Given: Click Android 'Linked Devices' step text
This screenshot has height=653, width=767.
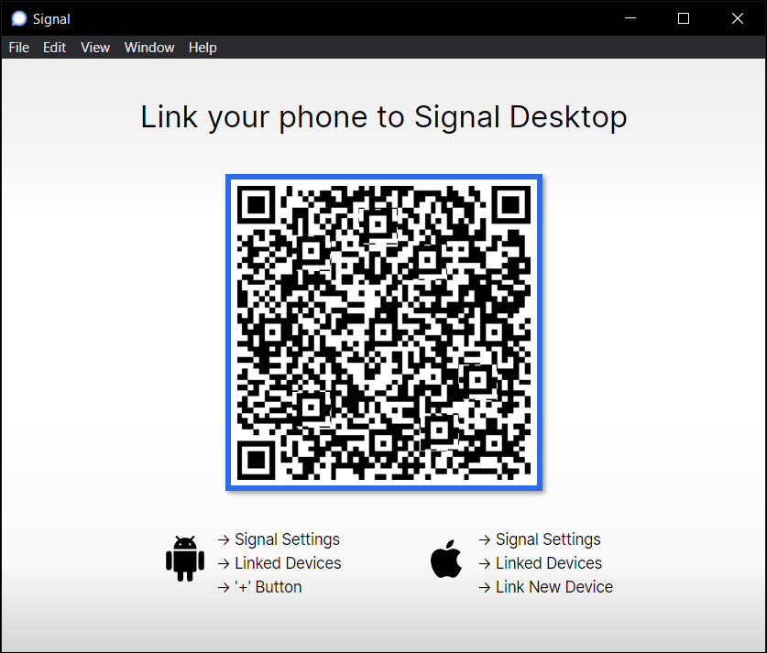Looking at the screenshot, I should pyautogui.click(x=288, y=563).
